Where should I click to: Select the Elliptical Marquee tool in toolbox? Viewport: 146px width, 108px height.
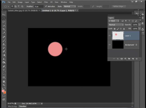coord(4,18)
